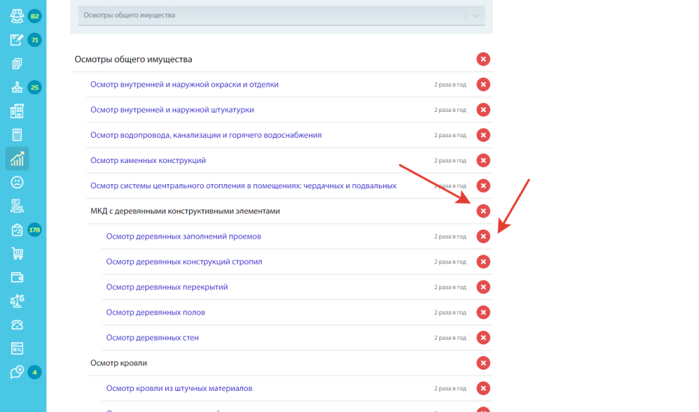Open 'Осмотр деревянных конструкций стропил' link
Image resolution: width=699 pixels, height=412 pixels.
point(184,262)
